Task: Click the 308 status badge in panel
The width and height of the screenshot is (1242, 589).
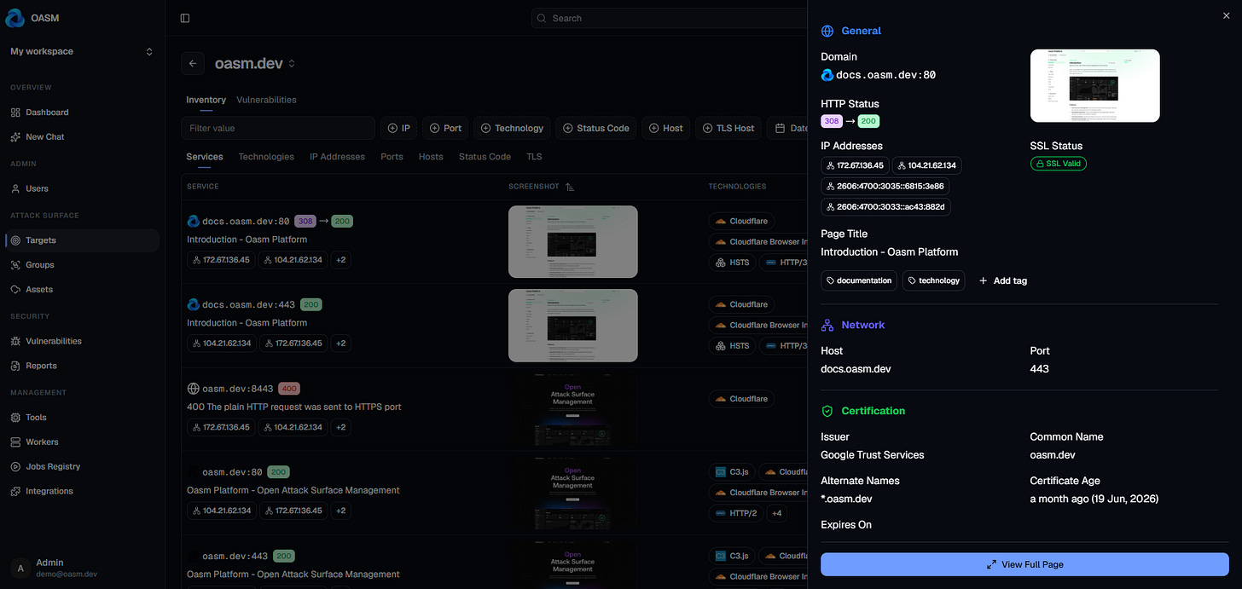Action: pyautogui.click(x=832, y=121)
